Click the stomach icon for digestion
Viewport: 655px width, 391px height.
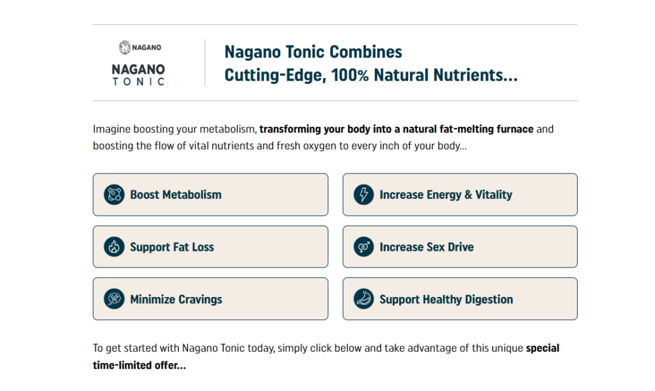click(363, 299)
